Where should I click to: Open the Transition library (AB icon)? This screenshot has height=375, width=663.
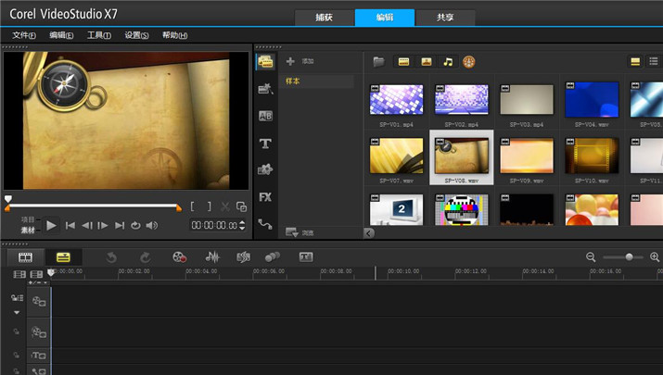(x=265, y=116)
